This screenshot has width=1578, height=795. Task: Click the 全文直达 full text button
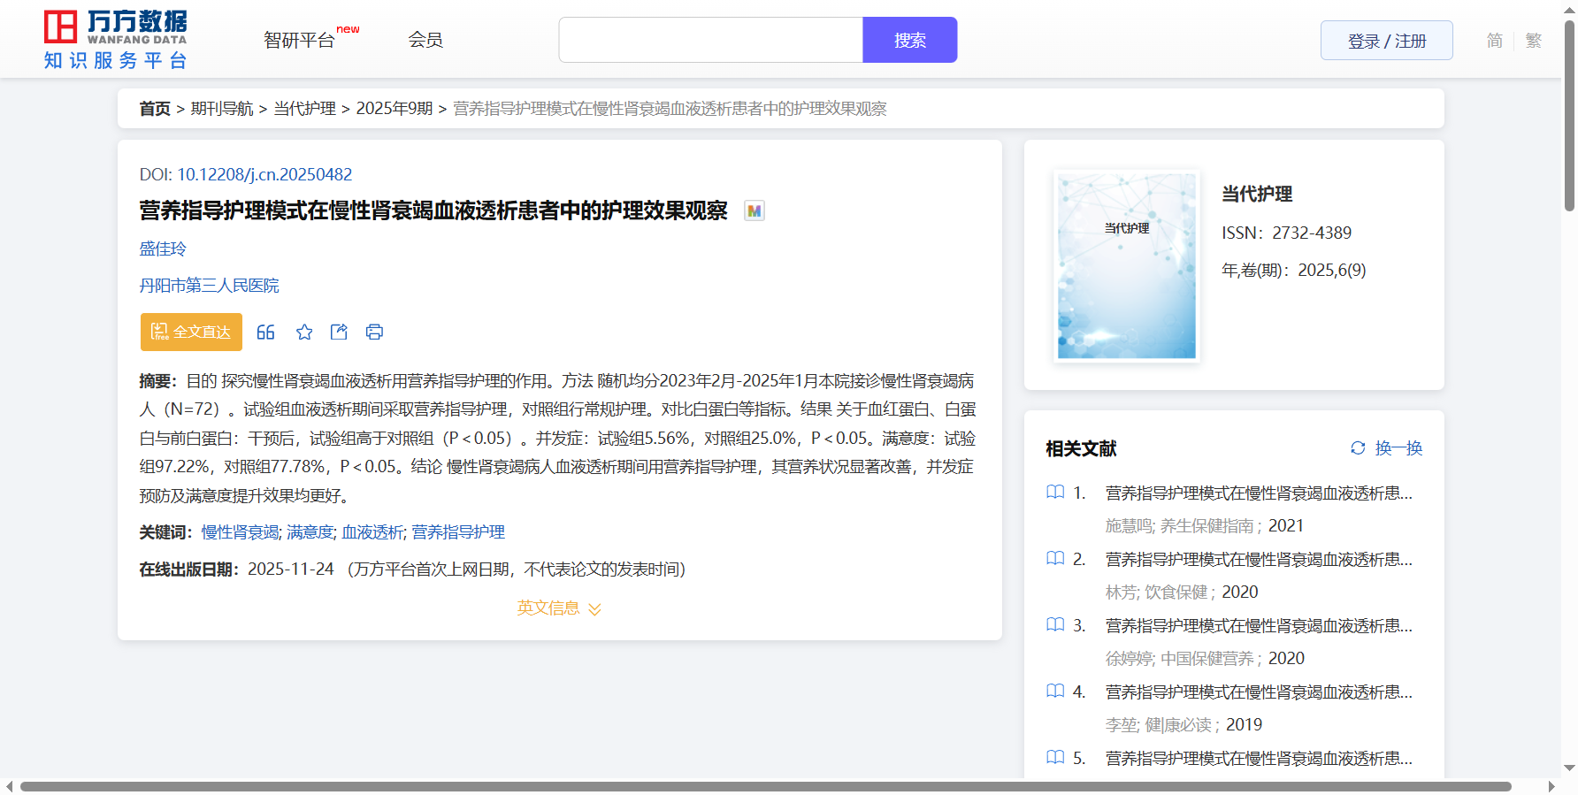191,333
